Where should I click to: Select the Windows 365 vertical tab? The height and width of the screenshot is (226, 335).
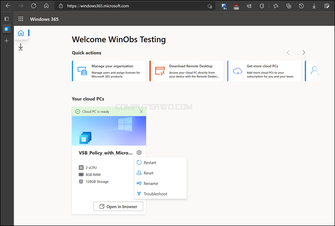(7, 29)
